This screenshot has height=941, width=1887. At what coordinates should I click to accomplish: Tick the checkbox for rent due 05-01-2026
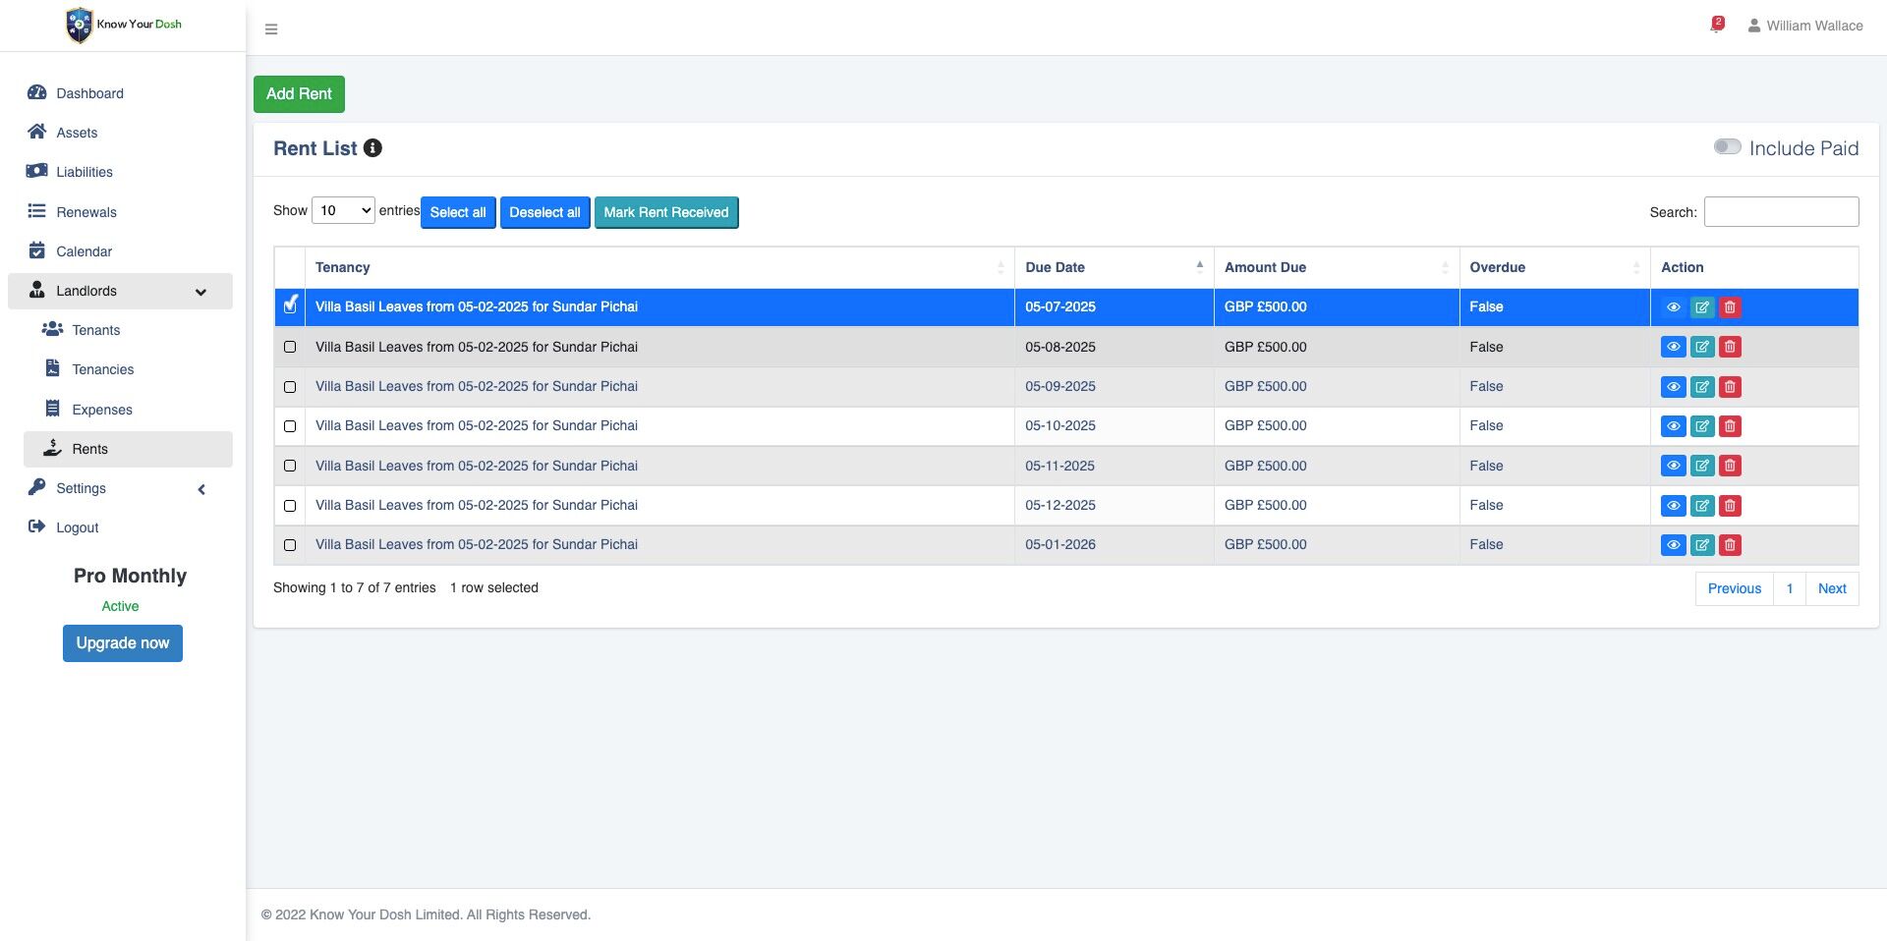pos(290,545)
